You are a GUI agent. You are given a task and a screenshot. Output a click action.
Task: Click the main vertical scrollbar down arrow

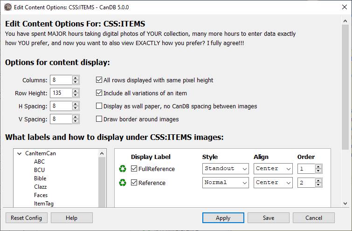pyautogui.click(x=345, y=204)
